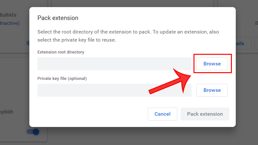Click the "Extension root directory" label
The image size is (258, 145).
tap(61, 52)
